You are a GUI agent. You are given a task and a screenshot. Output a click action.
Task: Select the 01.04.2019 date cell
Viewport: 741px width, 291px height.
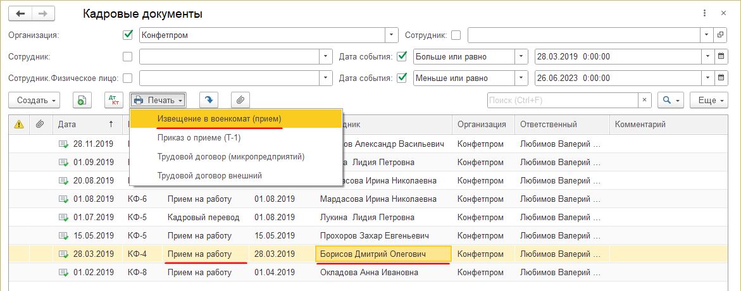[282, 273]
